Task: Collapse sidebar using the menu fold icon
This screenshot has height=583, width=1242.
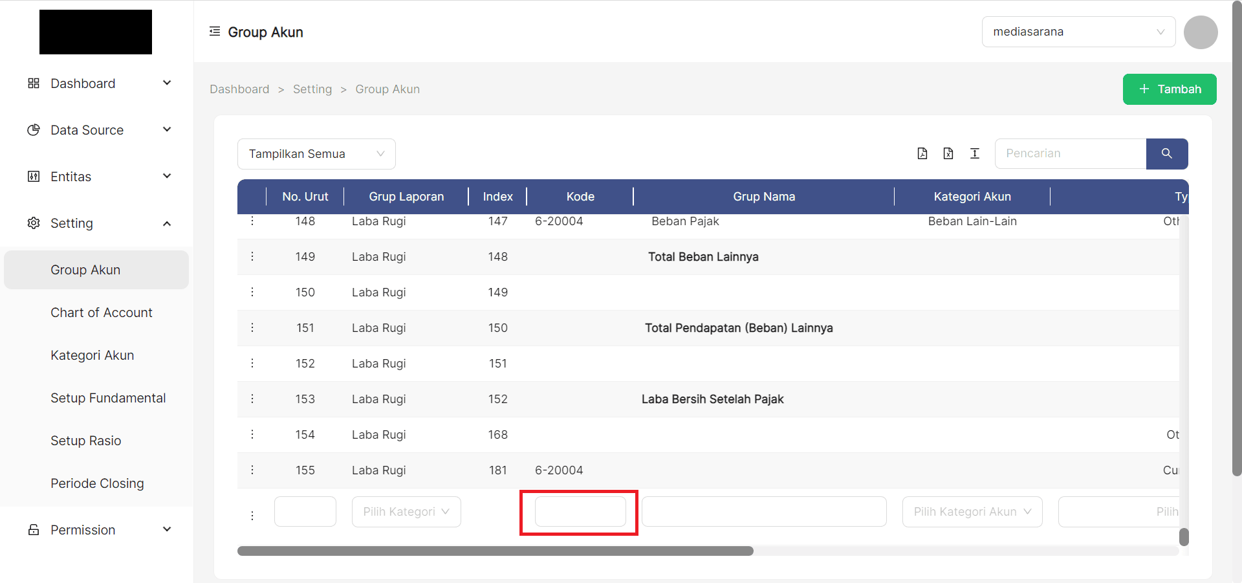Action: 215,32
